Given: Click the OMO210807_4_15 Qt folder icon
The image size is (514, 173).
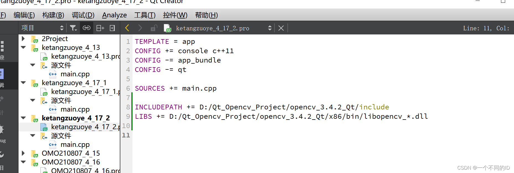Looking at the screenshot, I should (35, 154).
